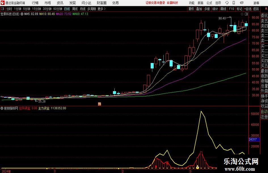
Task: Switch to 30分钟 period
Action: pos(47,9)
